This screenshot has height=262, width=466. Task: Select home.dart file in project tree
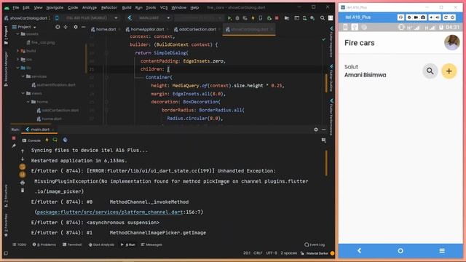pyautogui.click(x=50, y=119)
